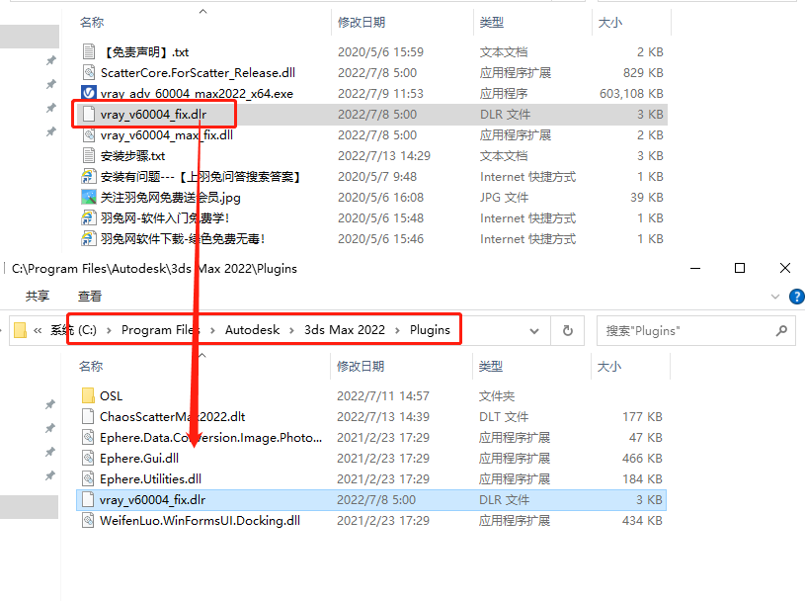Click the Ephere.Gui.dll file icon
The image size is (805, 601).
click(x=89, y=458)
